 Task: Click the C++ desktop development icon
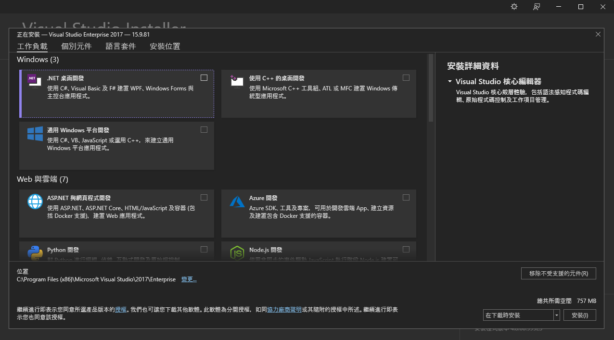tap(237, 81)
